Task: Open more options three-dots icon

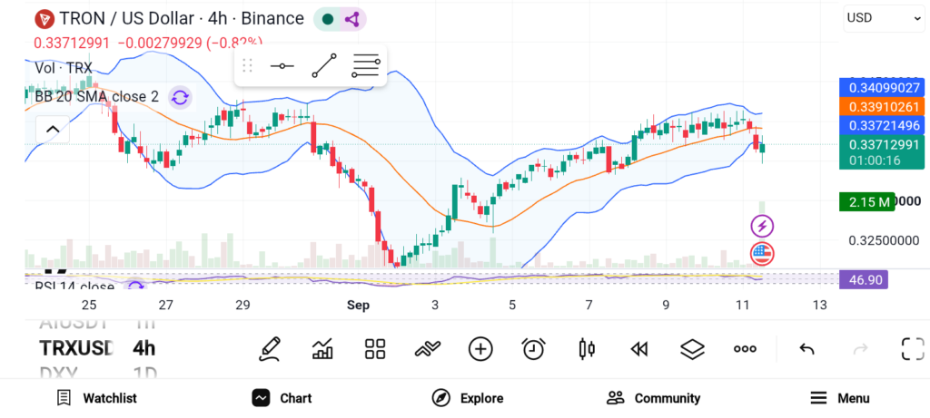Action: (x=745, y=349)
